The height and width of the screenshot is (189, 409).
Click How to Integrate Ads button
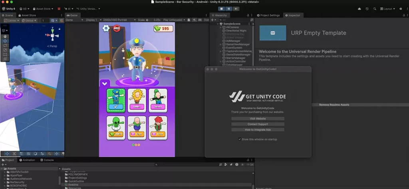pos(258,130)
